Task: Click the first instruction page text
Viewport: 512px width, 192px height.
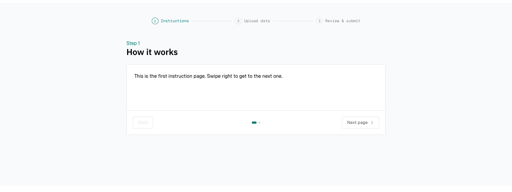Action: tap(208, 76)
